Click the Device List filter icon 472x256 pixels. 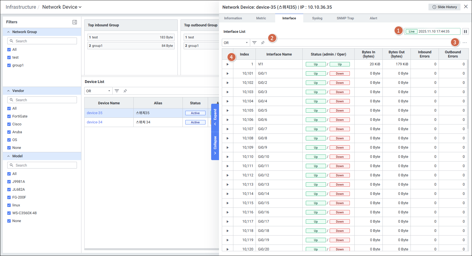point(117,91)
